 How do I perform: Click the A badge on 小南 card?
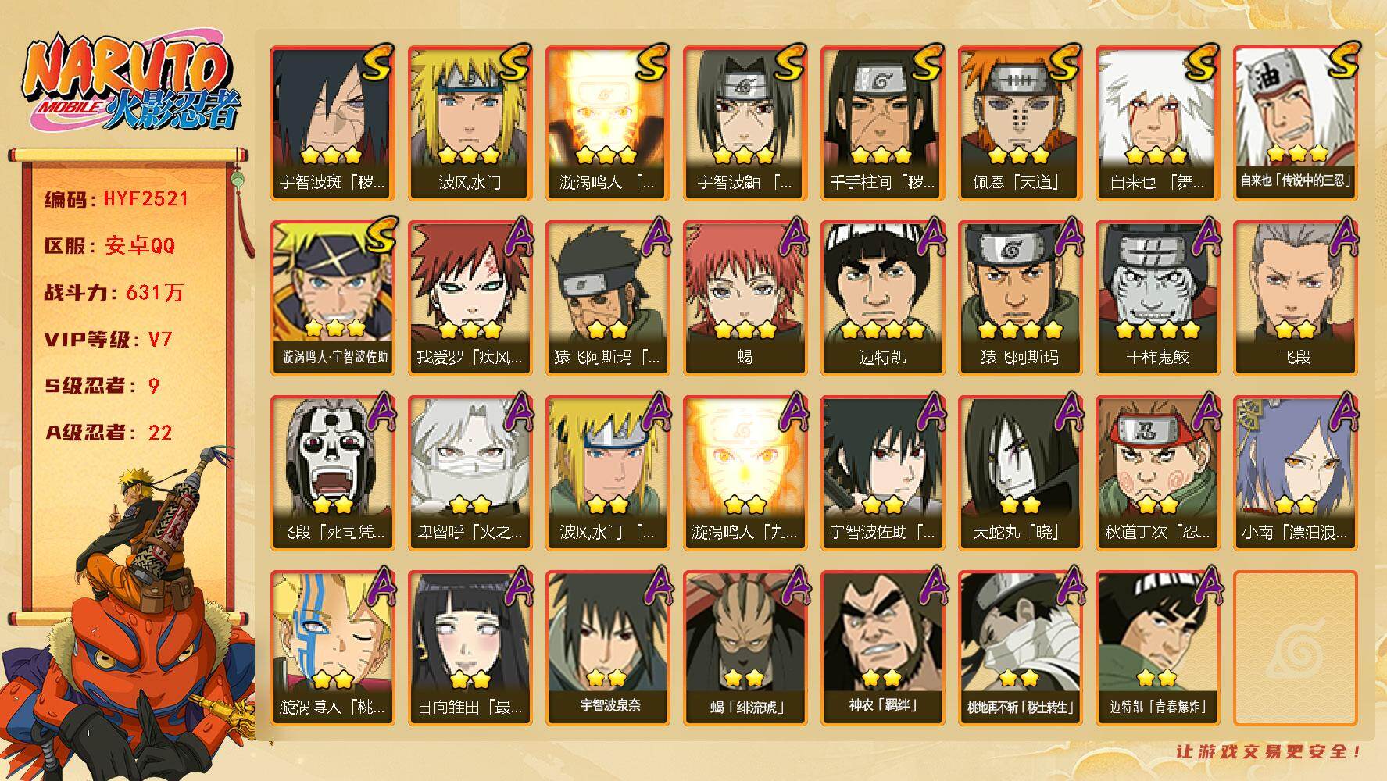click(1342, 412)
